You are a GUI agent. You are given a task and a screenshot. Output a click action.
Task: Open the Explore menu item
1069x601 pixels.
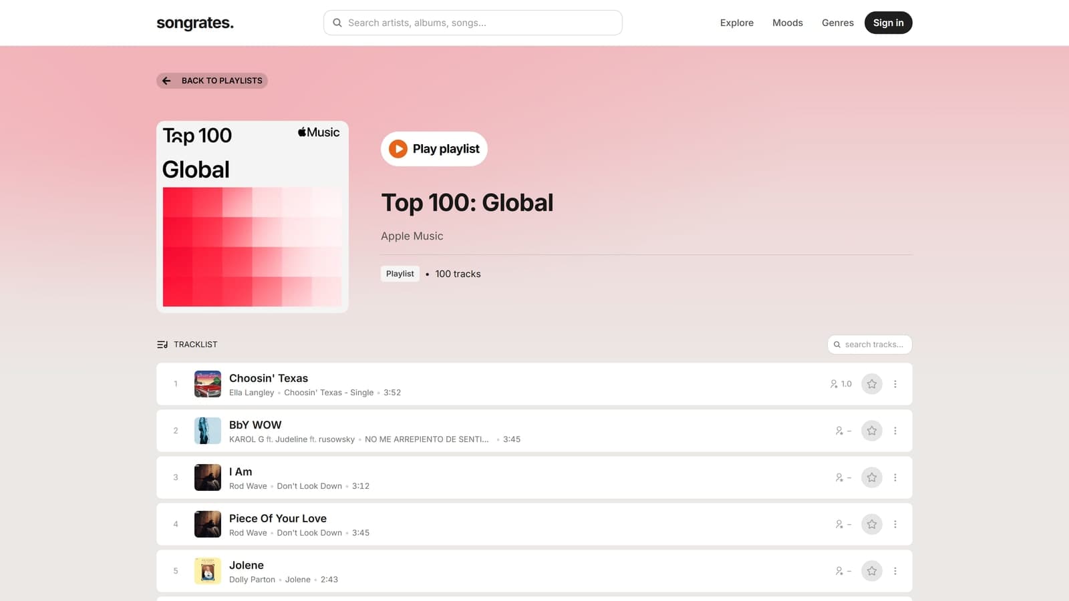point(737,23)
